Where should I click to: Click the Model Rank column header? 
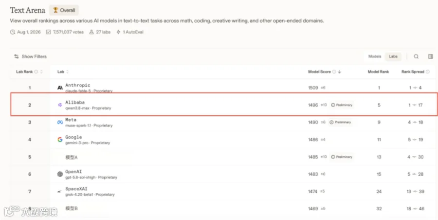378,72
